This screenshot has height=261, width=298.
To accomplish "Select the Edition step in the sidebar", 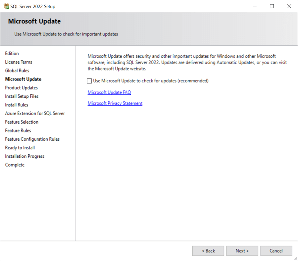I will (12, 53).
